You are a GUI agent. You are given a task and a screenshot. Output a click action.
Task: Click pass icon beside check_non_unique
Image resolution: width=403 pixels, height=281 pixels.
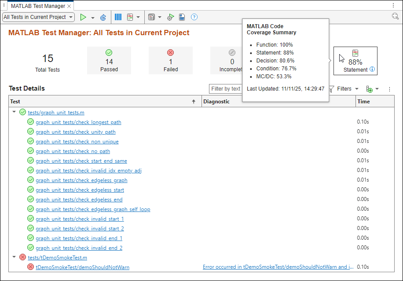point(31,141)
